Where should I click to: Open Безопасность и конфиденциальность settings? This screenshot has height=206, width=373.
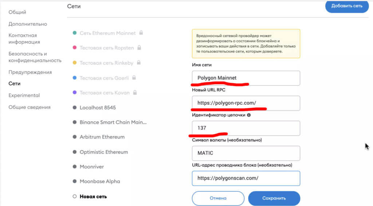pyautogui.click(x=35, y=57)
